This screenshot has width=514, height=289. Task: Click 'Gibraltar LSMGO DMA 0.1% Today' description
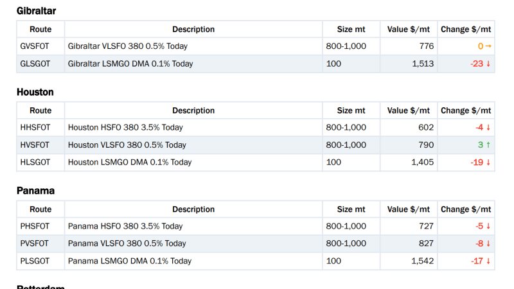click(x=130, y=64)
